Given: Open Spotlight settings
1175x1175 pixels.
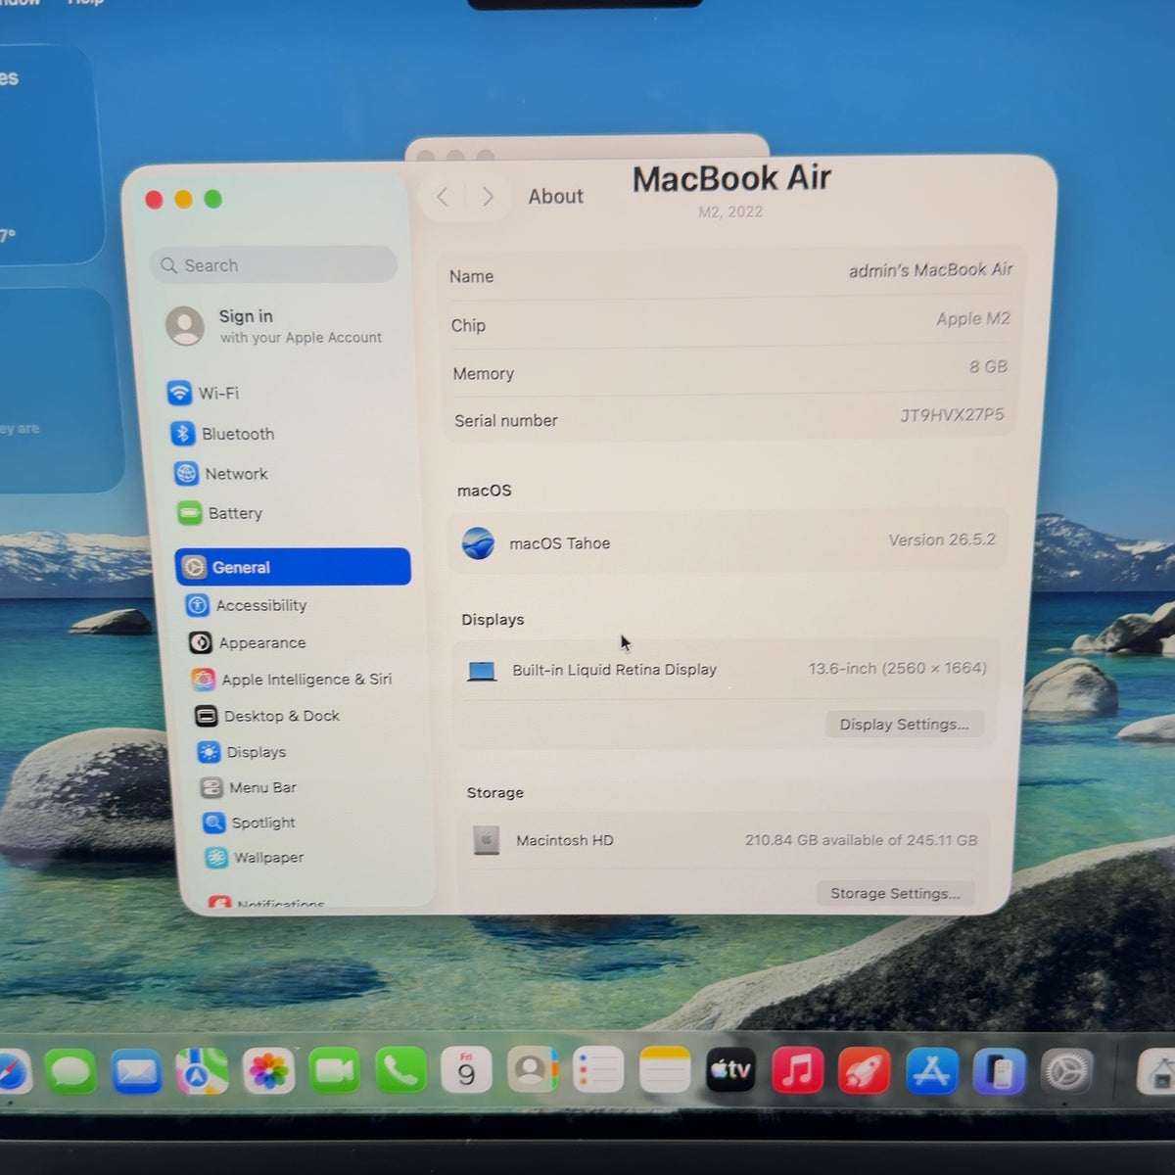Looking at the screenshot, I should click(249, 822).
